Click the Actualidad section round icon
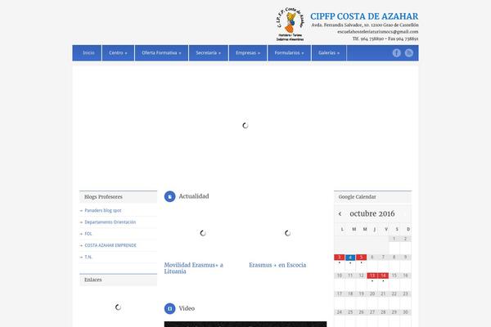The height and width of the screenshot is (327, 491). pyautogui.click(x=169, y=196)
